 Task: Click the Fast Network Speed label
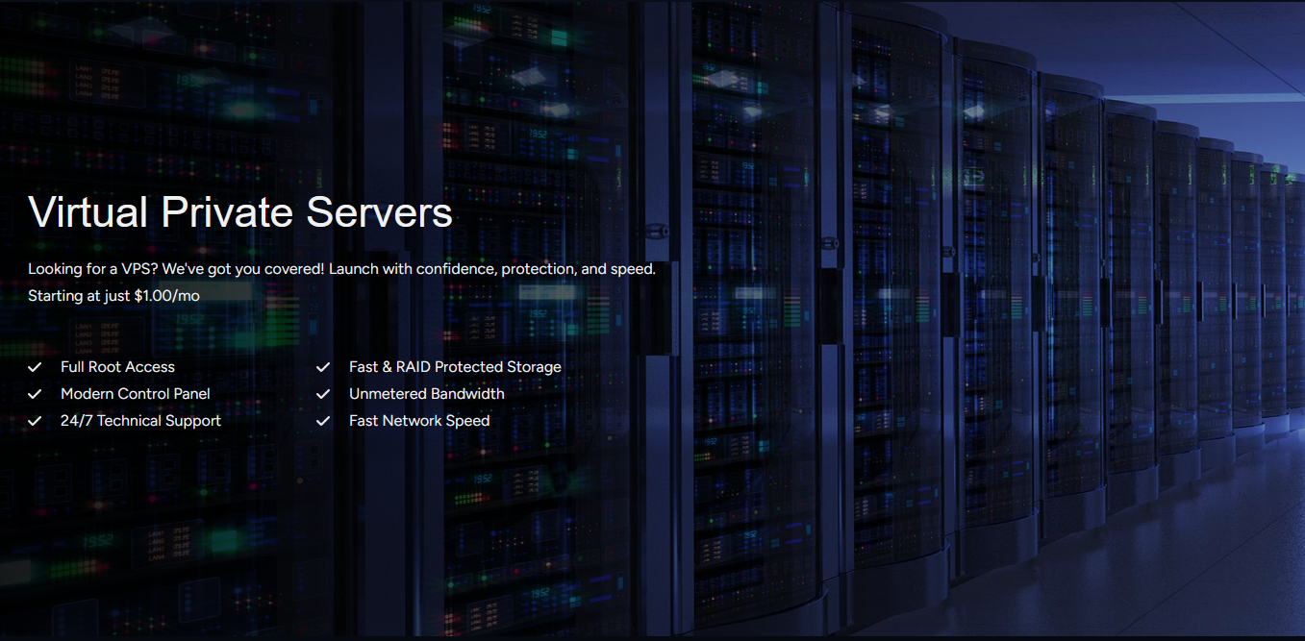pos(419,421)
